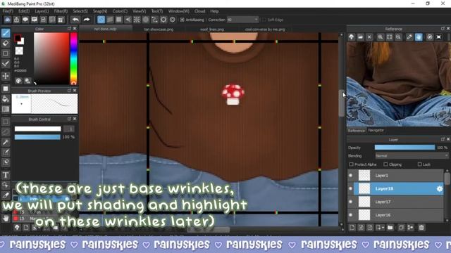The width and height of the screenshot is (451, 253).
Task: Switch to tan showcase.png tab
Action: pos(159,30)
